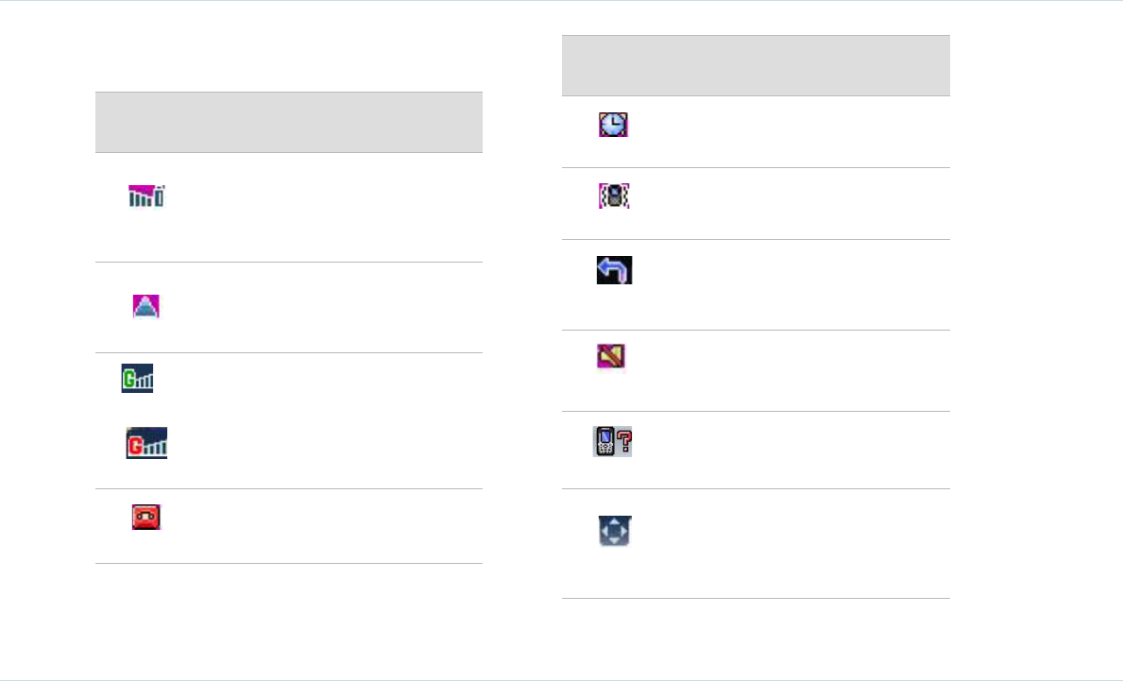Click the pink signal strength bars icon

pos(146,196)
